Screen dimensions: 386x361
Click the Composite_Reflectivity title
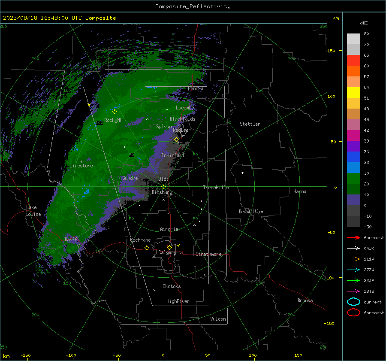point(193,6)
